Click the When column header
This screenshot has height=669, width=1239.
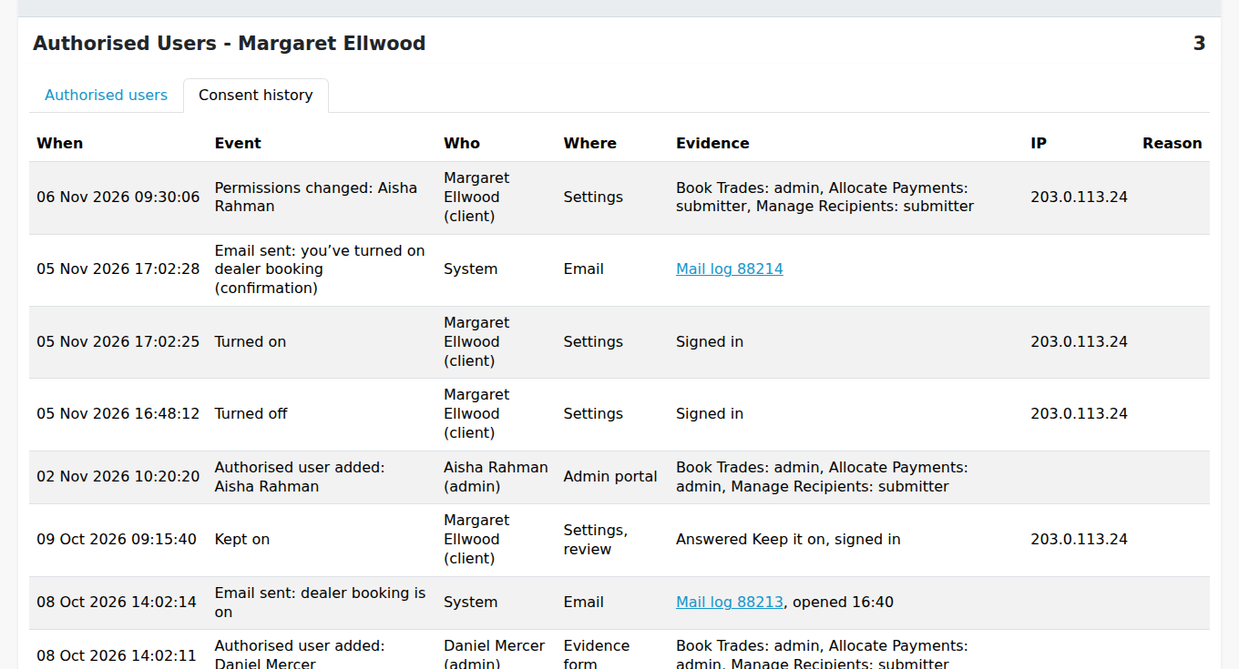[x=60, y=144]
